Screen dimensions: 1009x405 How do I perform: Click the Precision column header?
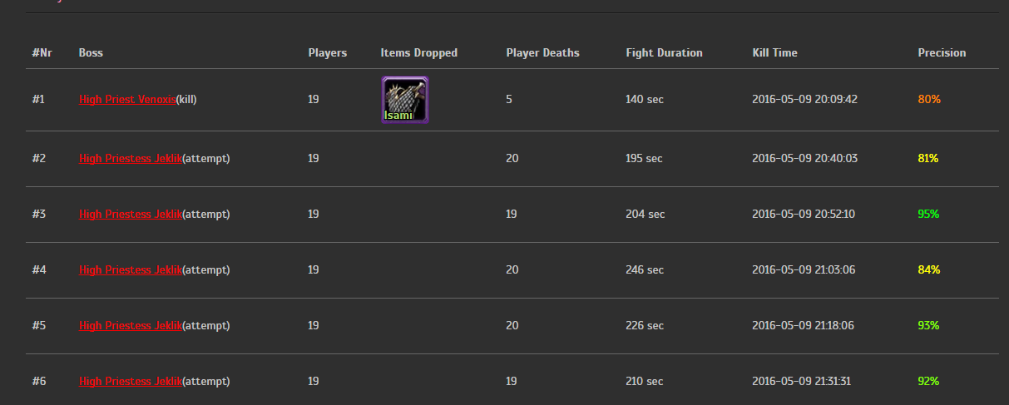[x=942, y=52]
